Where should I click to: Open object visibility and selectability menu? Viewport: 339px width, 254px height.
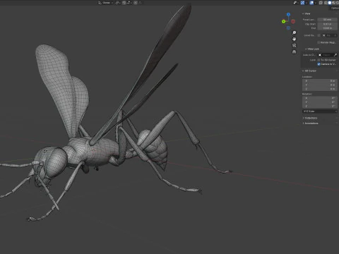(296, 3)
